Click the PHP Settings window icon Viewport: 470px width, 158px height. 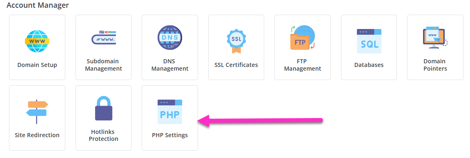[169, 112]
